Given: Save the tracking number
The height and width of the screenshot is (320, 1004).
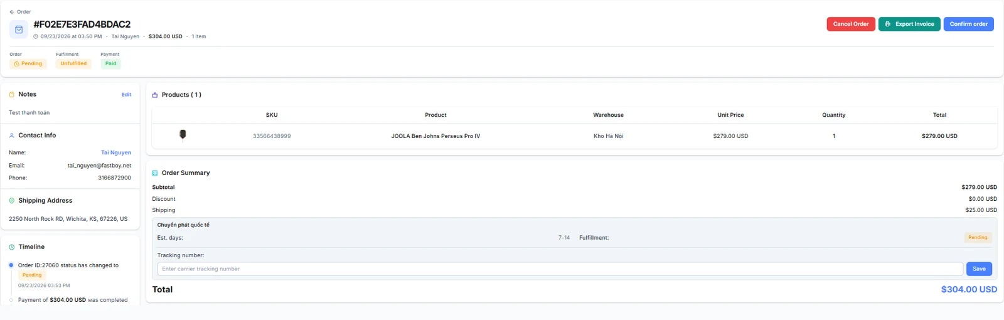Looking at the screenshot, I should pos(979,269).
